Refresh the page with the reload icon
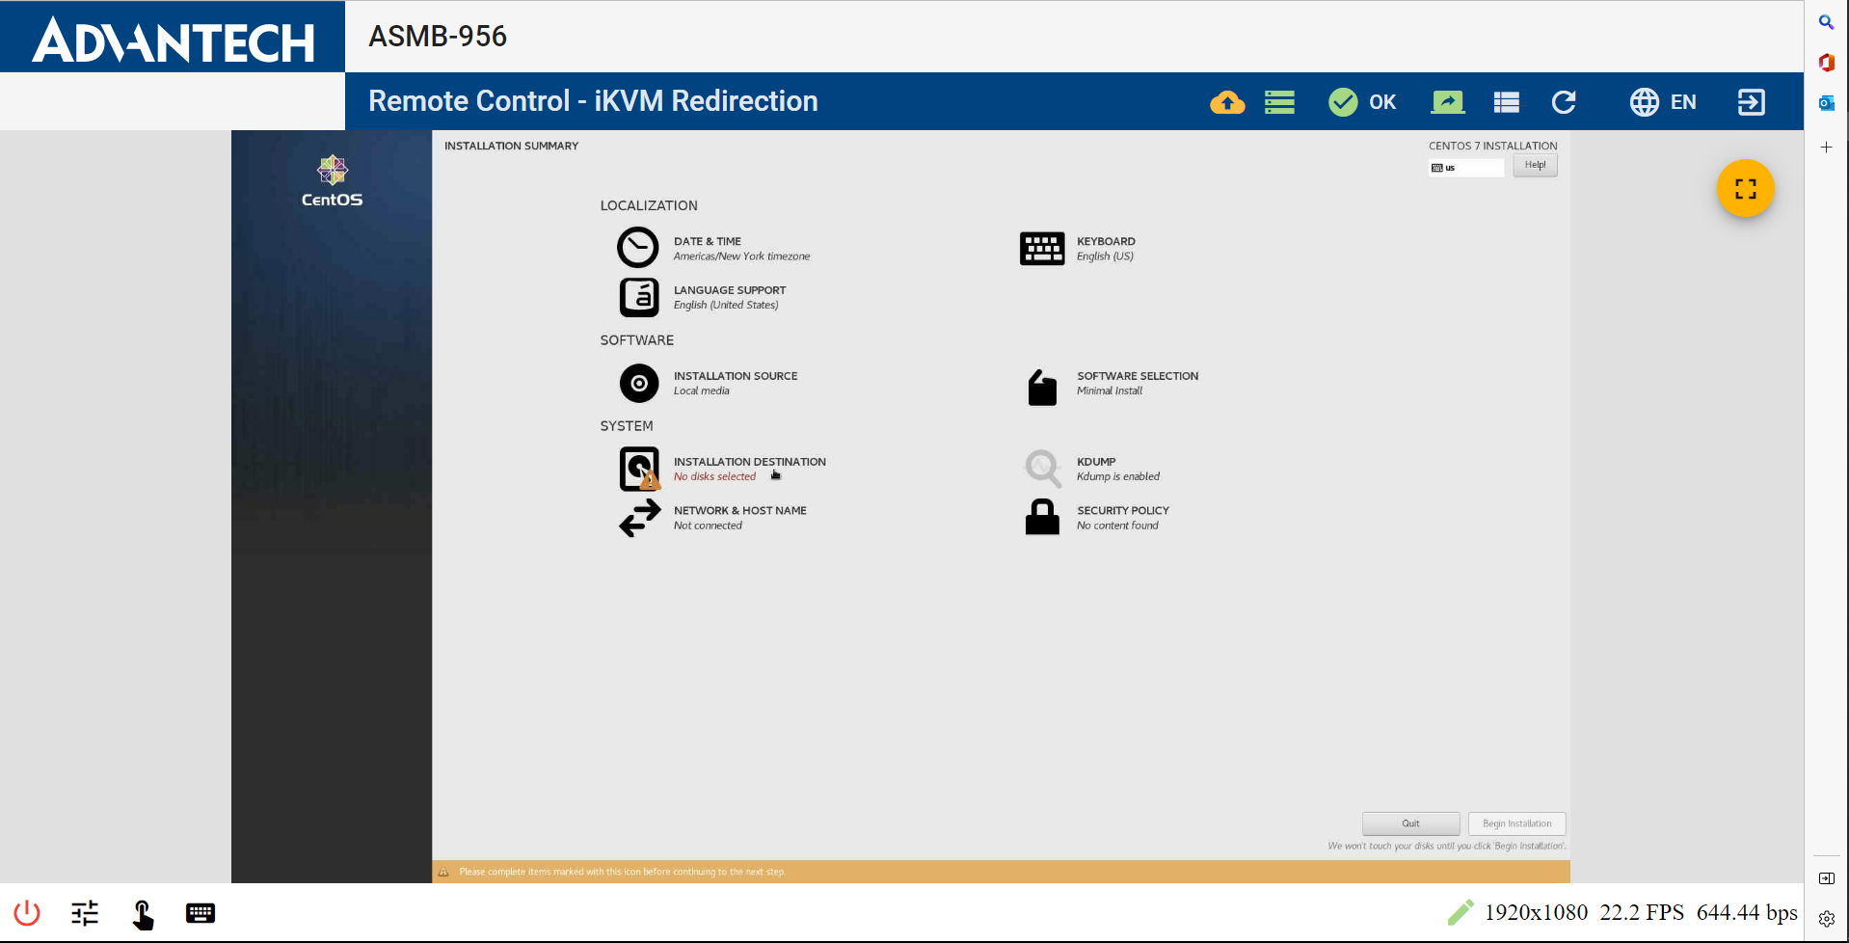Image resolution: width=1849 pixels, height=943 pixels. click(x=1564, y=102)
